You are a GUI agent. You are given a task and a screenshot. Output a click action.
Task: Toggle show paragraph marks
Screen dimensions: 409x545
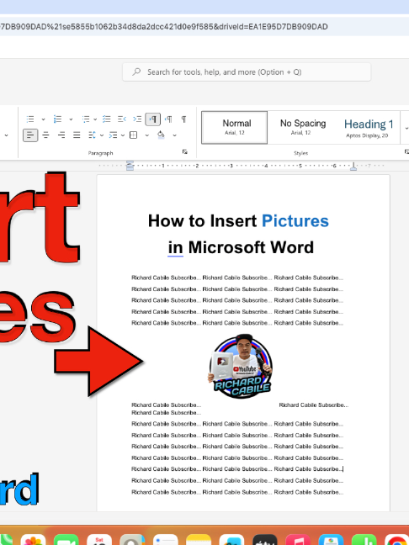(x=184, y=119)
